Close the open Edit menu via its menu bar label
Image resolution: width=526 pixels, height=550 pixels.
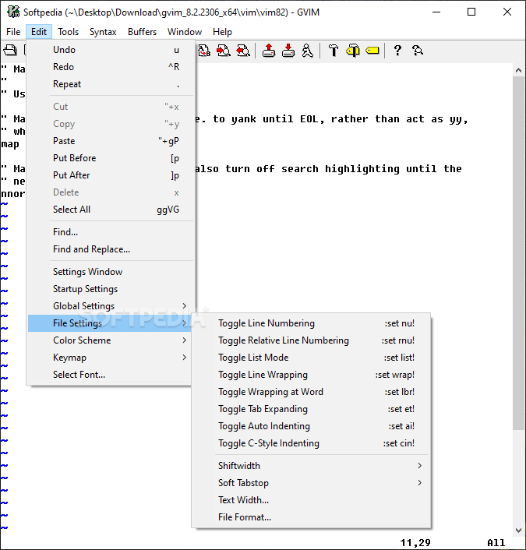(x=39, y=32)
